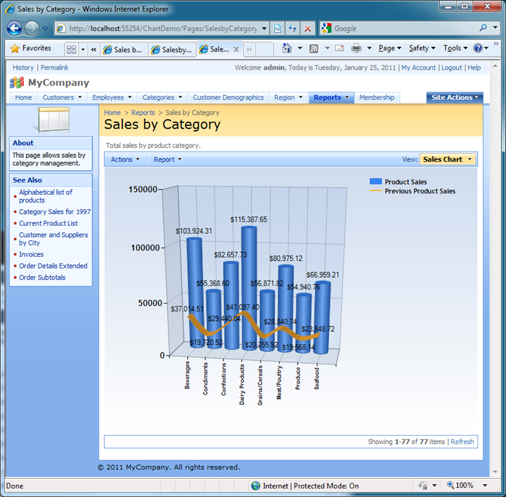Open the tab list dropdown arrow
Screen dimensions: 506x497
pyautogui.click(x=83, y=49)
